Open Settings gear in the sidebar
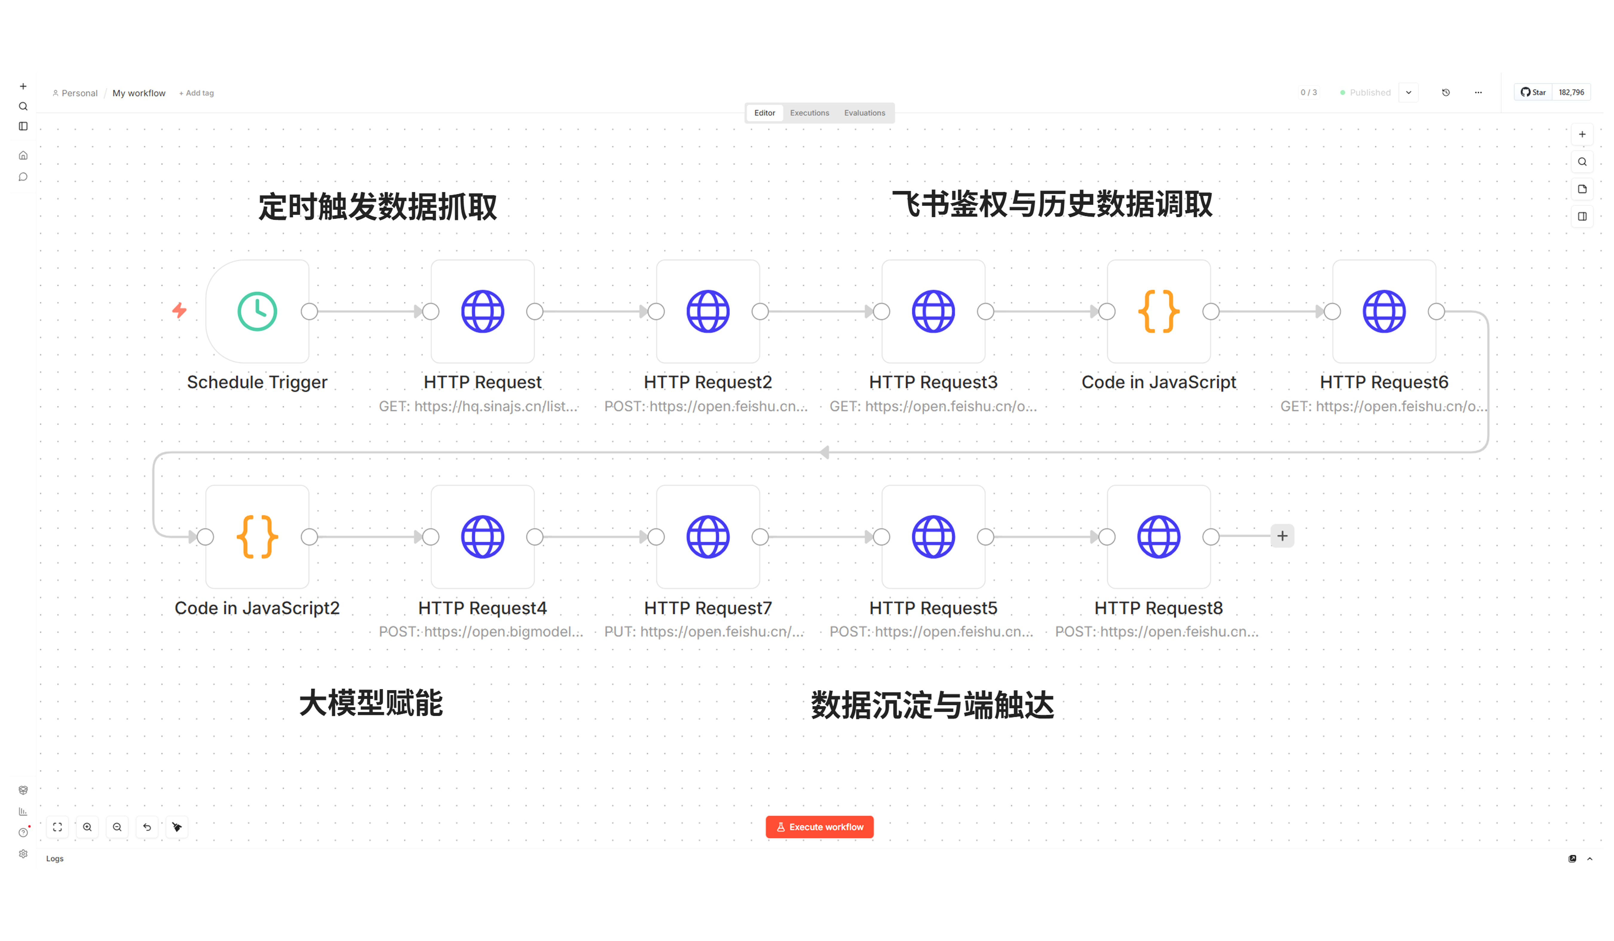This screenshot has height=941, width=1614. [23, 853]
